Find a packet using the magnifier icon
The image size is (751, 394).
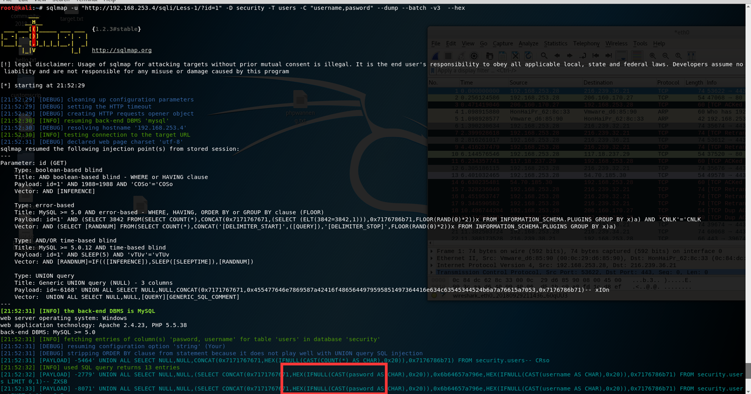(x=544, y=56)
